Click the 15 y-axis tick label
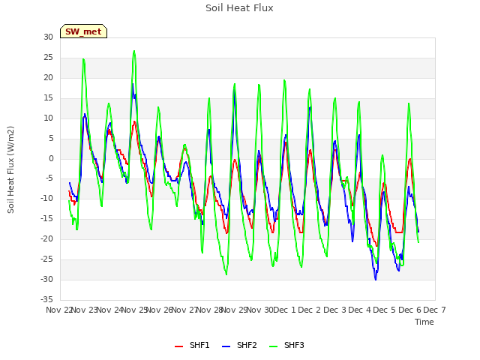This screenshot has width=480, height=360. 48,97
